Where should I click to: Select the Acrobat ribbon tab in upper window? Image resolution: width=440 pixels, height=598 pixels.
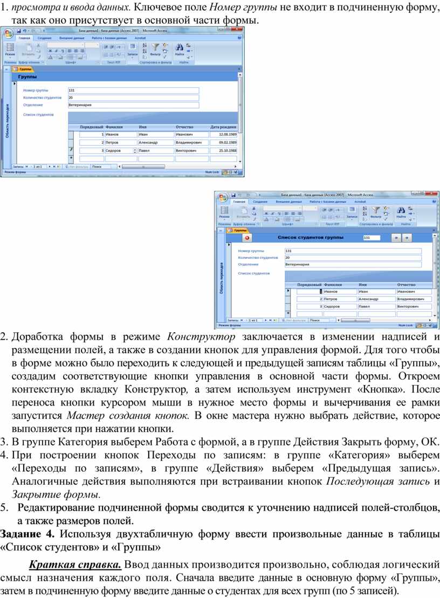click(140, 38)
